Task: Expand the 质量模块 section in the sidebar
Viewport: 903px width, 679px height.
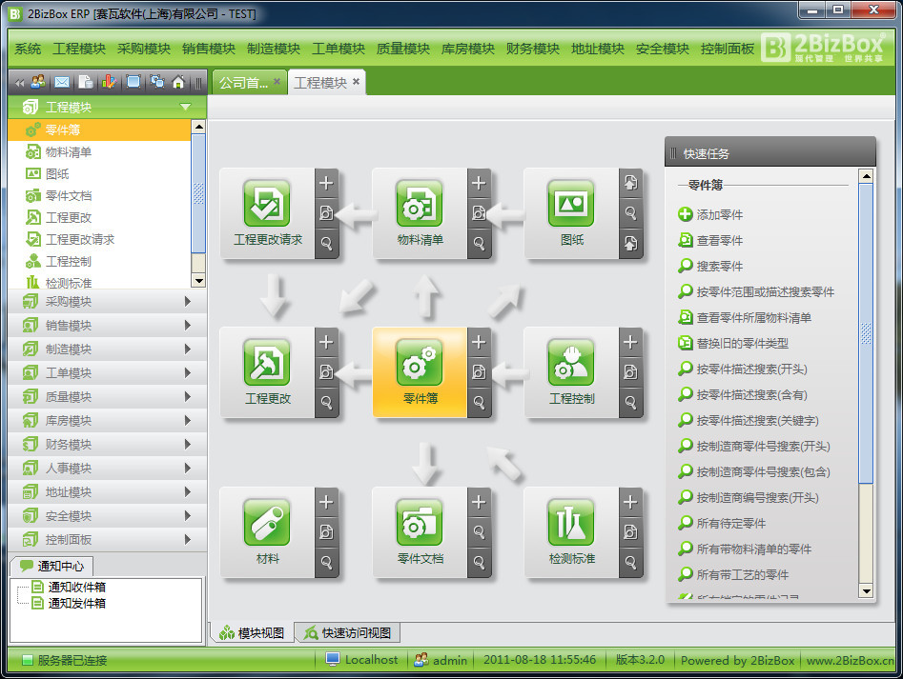Action: 108,397
